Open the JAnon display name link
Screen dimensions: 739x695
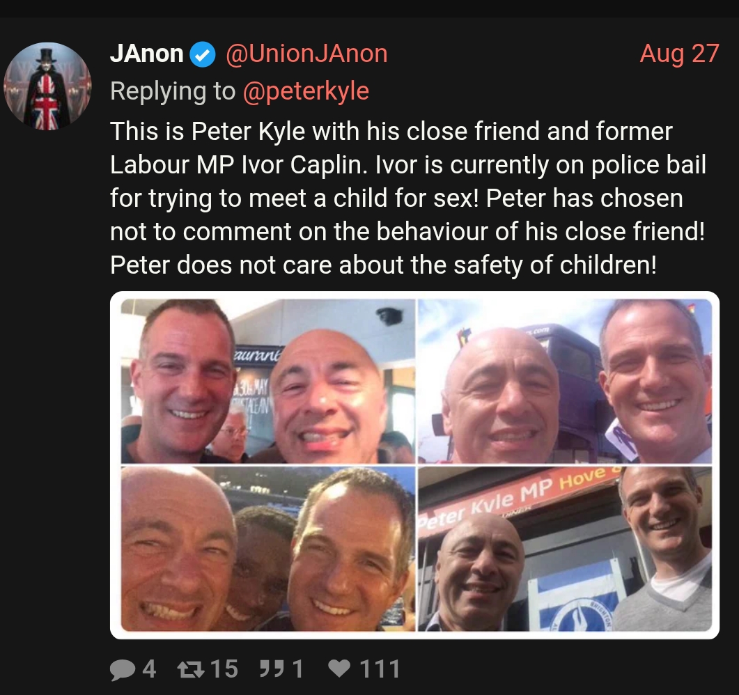point(146,54)
